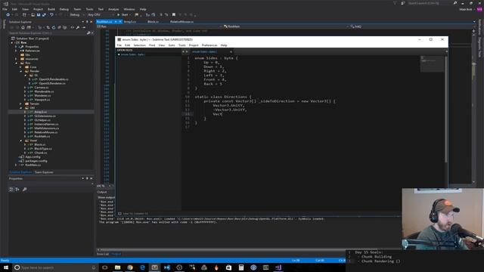Click Sublime Text vertical scrollbar
The height and width of the screenshot is (272, 484).
[446, 109]
